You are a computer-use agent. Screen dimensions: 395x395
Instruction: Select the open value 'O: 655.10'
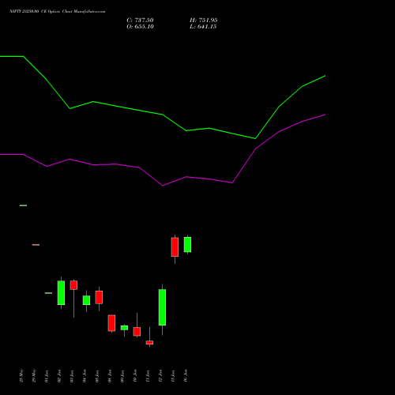[140, 27]
